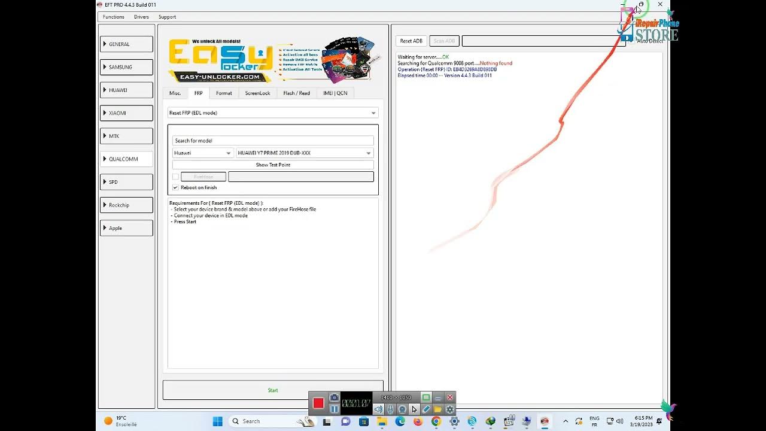Click the Reset ADB button
The width and height of the screenshot is (766, 431).
tap(411, 41)
